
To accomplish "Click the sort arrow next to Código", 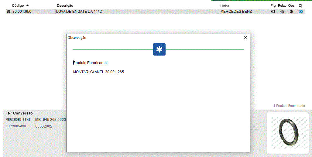I will coord(28,5).
